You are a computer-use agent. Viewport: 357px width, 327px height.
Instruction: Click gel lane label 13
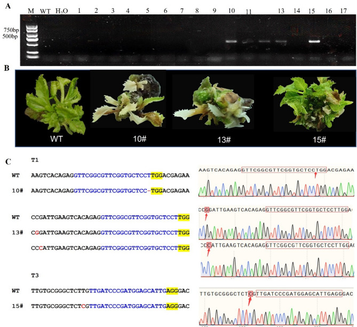(281, 11)
